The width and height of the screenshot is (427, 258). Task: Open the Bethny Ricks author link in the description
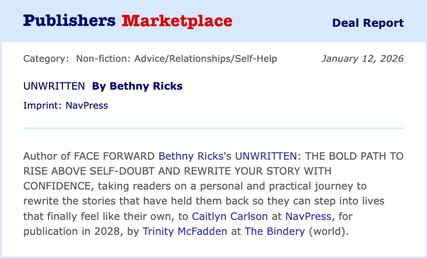[x=191, y=157]
